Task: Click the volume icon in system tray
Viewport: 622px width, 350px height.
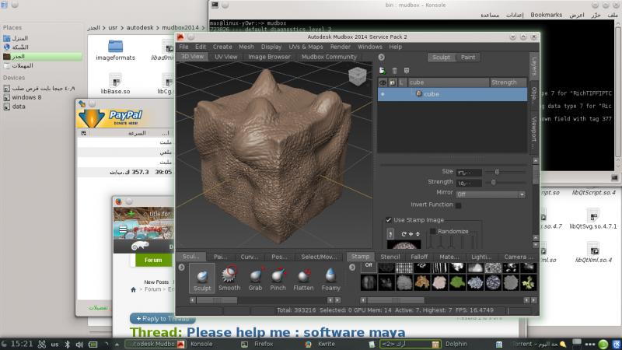Action: click(x=79, y=344)
